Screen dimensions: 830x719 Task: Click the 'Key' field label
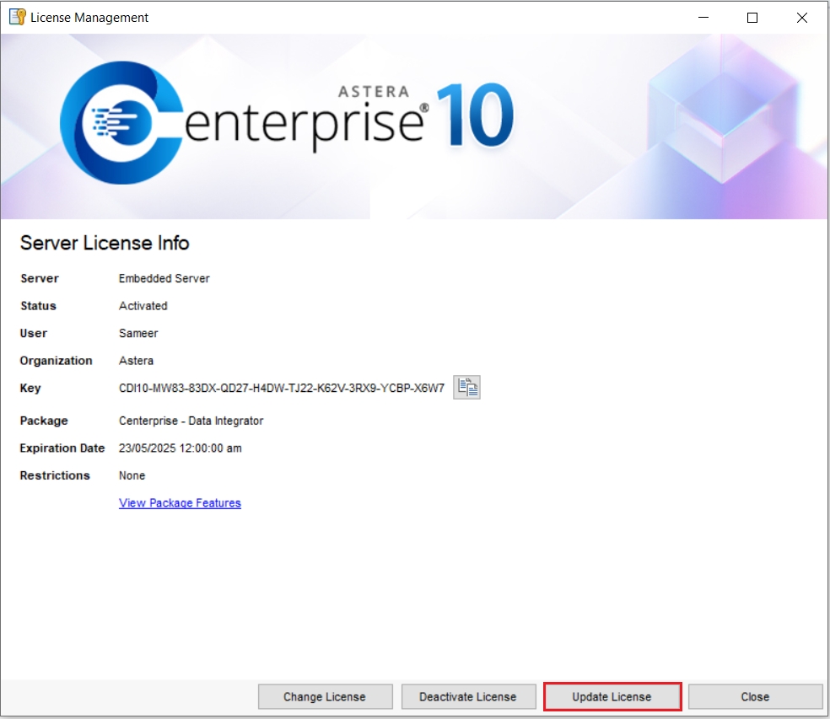pyautogui.click(x=30, y=389)
